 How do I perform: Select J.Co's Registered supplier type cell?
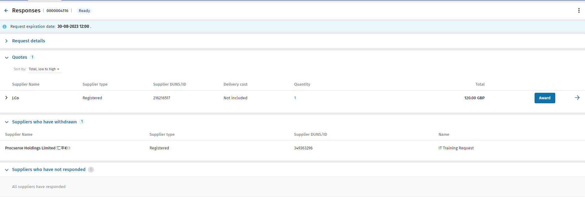coord(92,98)
